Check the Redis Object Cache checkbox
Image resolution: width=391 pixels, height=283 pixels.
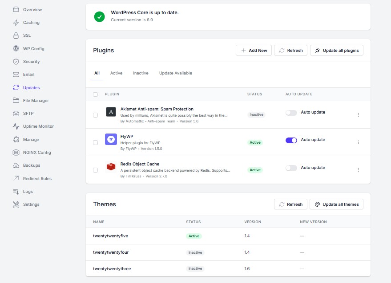coord(95,170)
